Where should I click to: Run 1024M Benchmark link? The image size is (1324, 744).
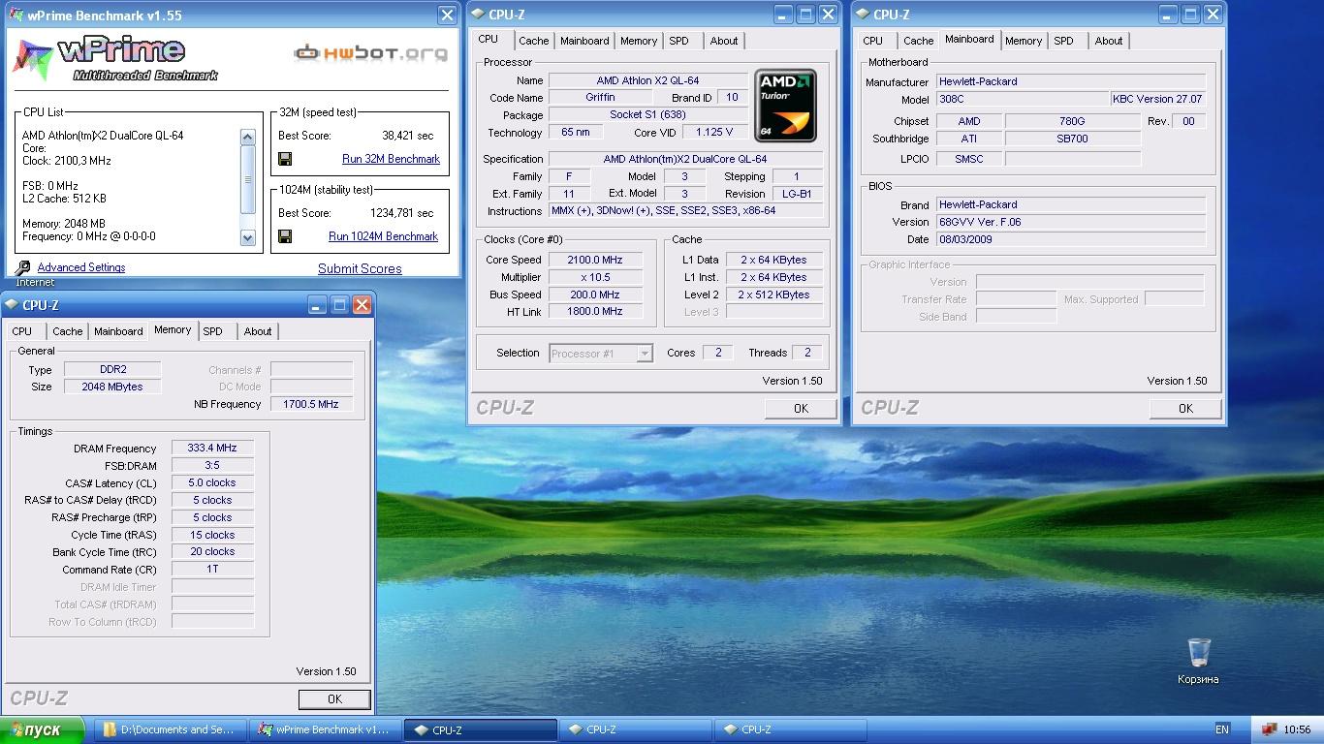click(x=383, y=236)
